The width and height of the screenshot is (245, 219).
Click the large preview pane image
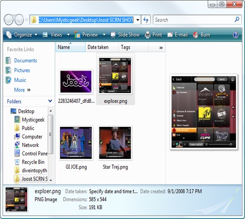(x=204, y=112)
